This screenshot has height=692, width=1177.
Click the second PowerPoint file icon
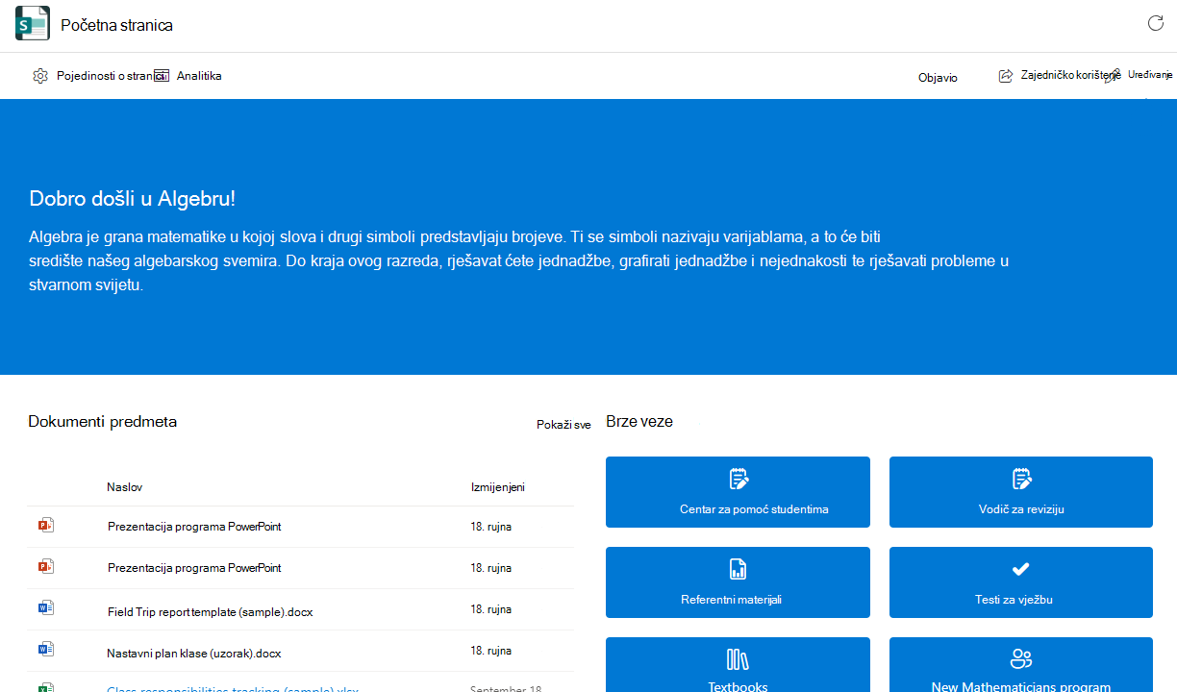pos(45,567)
